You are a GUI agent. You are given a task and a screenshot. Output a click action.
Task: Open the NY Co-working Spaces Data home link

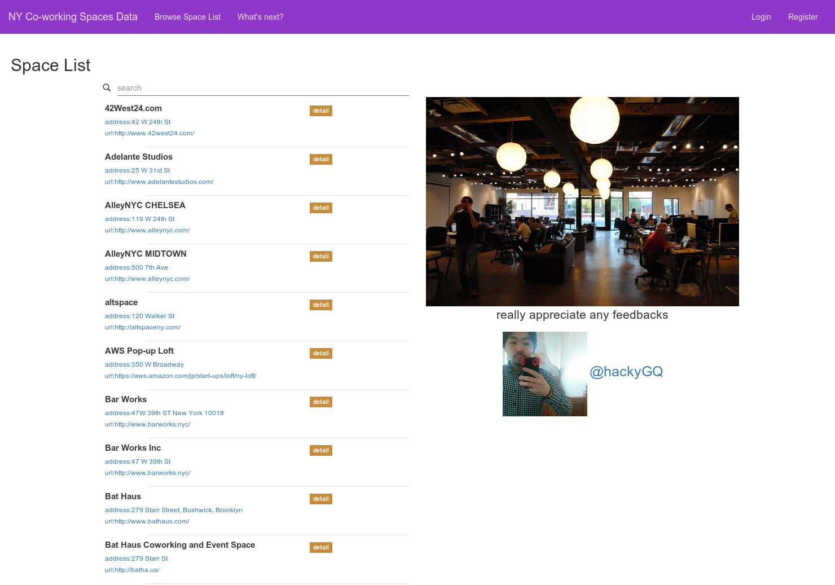73,17
